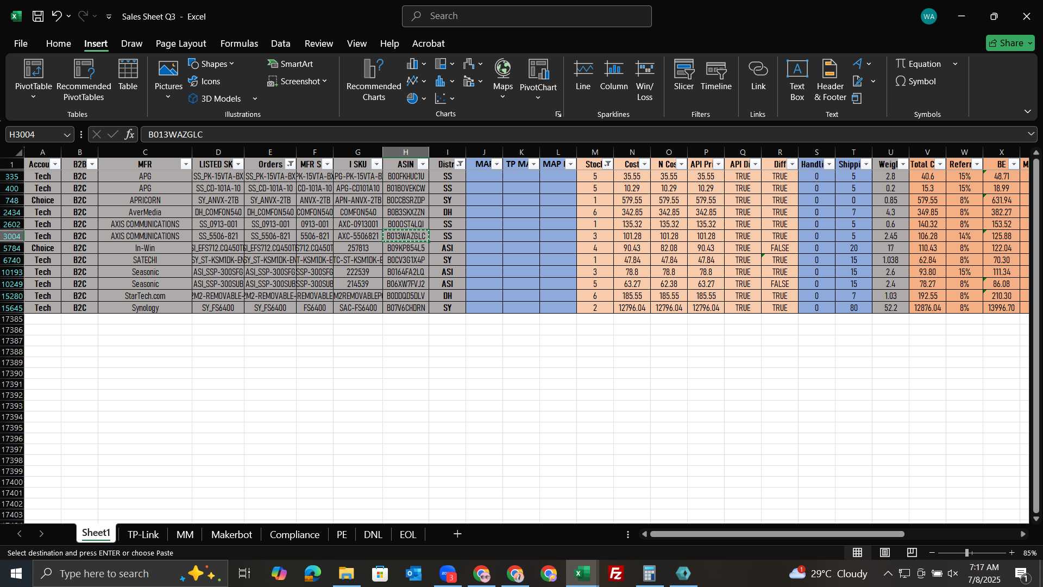Undo the last action
1043x587 pixels.
click(56, 16)
